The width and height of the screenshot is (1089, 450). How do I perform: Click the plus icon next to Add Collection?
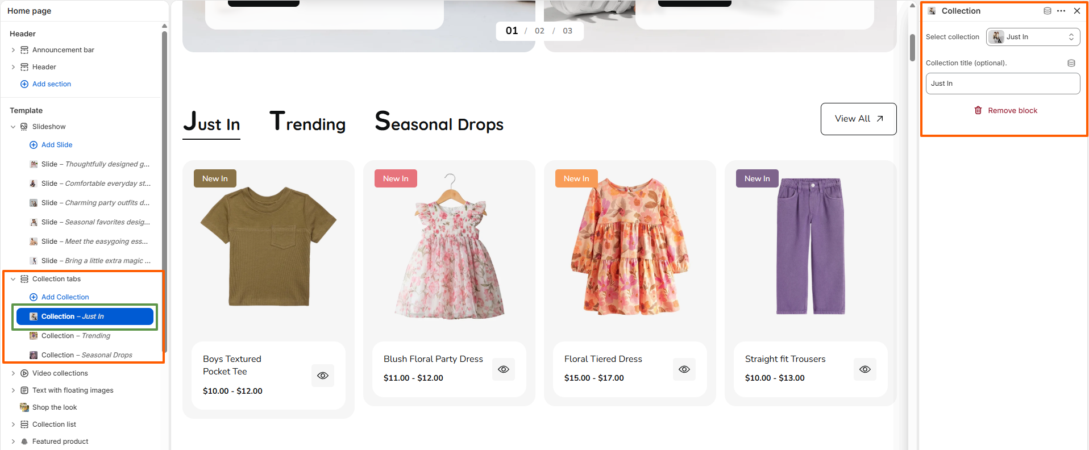34,297
